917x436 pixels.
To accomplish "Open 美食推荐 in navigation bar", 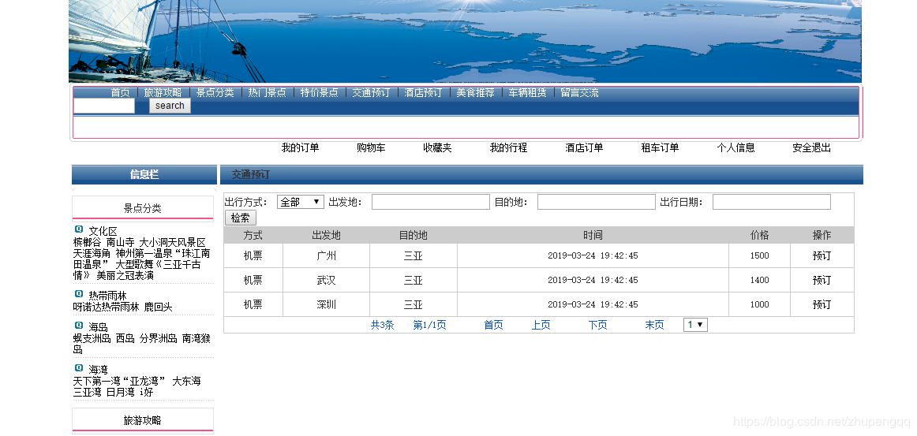I will click(475, 93).
